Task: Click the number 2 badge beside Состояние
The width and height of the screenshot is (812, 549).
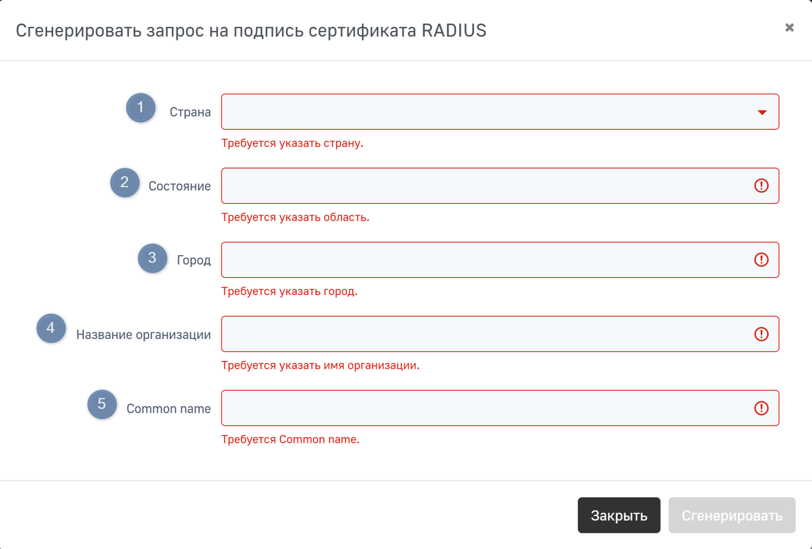Action: click(125, 183)
